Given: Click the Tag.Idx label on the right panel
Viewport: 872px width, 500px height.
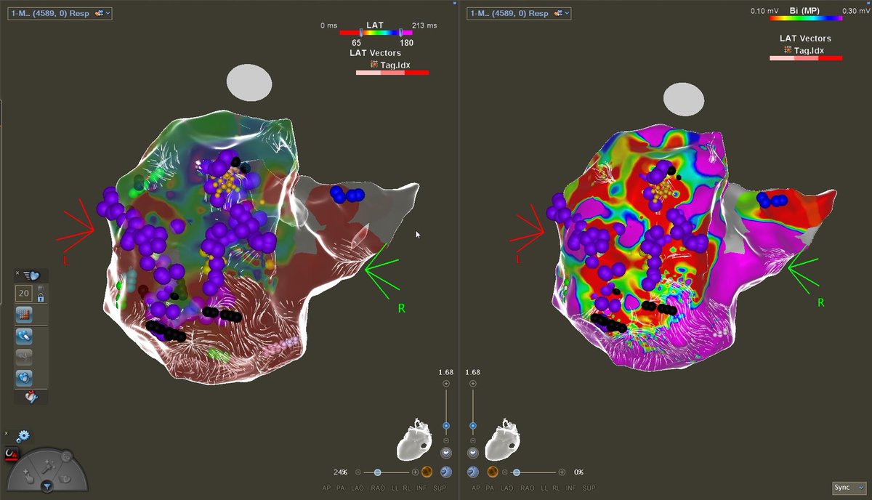Looking at the screenshot, I should 807,50.
